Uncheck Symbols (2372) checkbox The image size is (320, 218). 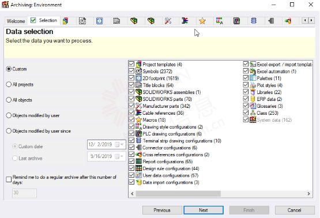[x=131, y=71]
